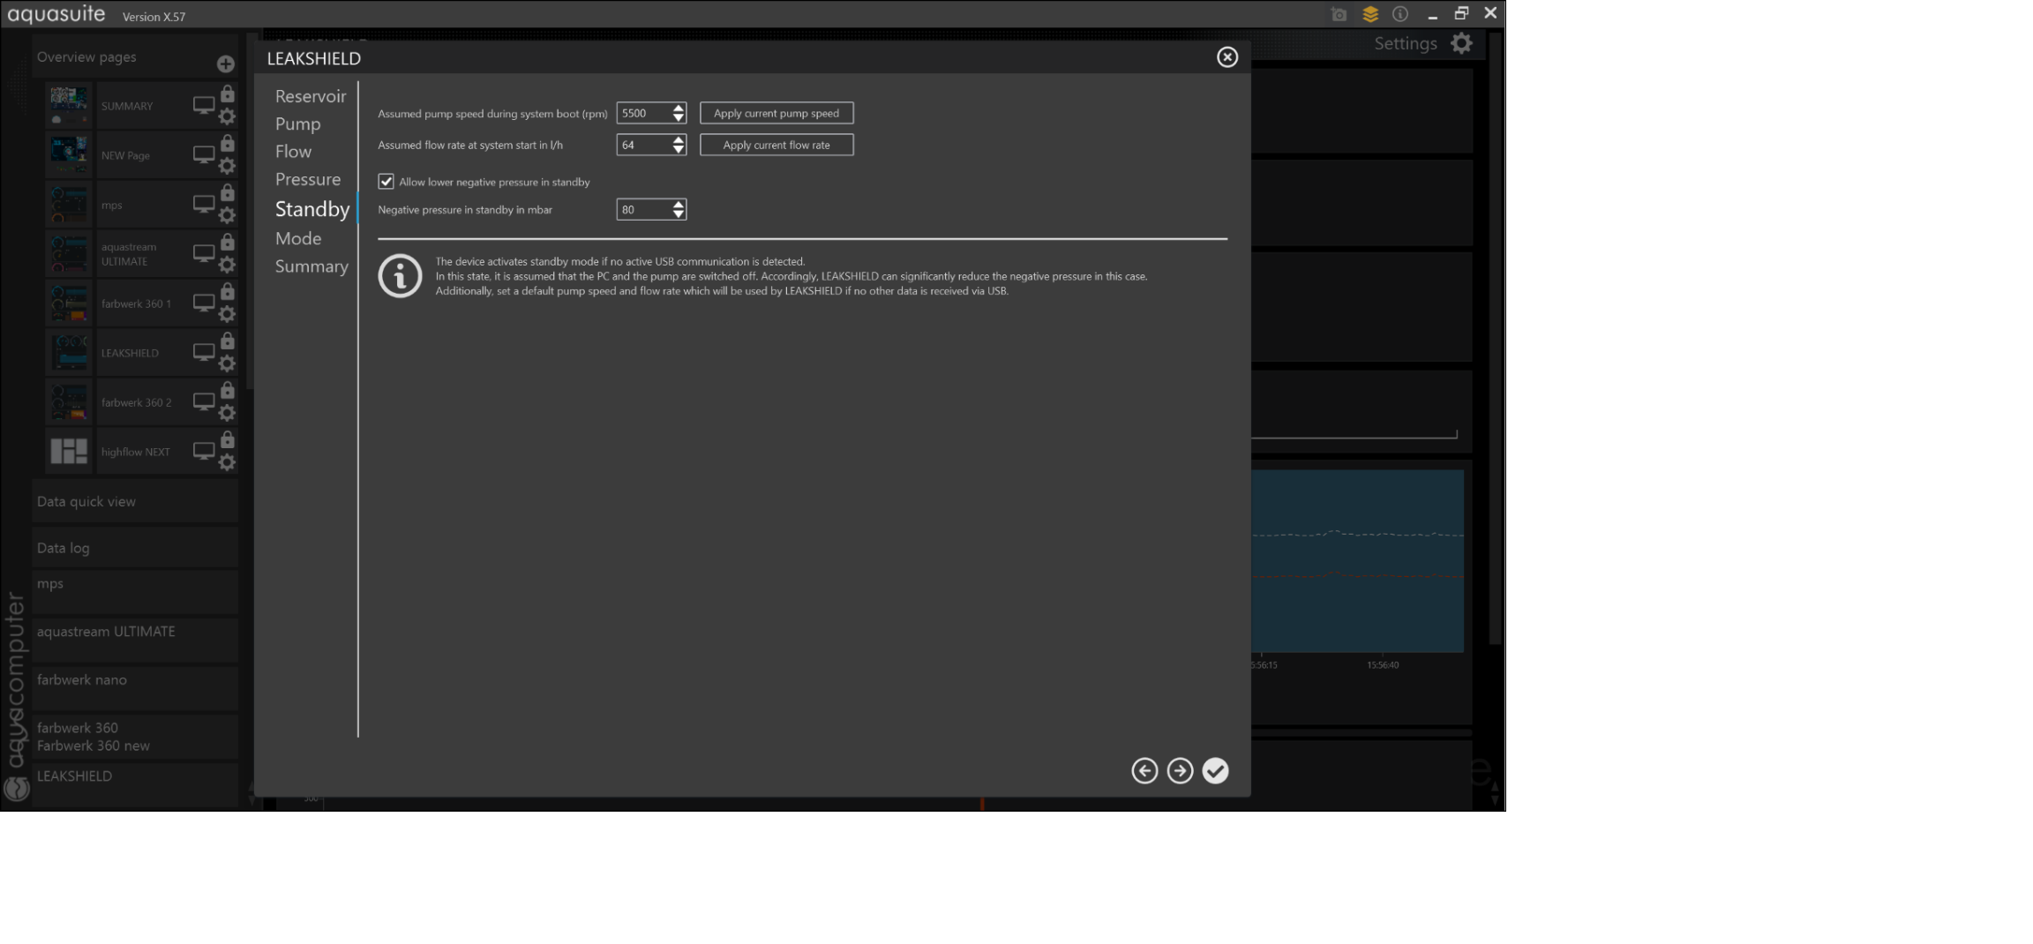Toggle lock on highflow NEXT page
The image size is (2033, 944).
(228, 439)
